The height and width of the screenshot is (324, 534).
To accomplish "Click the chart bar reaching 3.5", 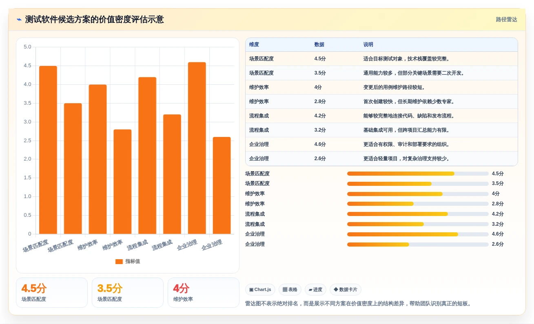I will (73, 169).
